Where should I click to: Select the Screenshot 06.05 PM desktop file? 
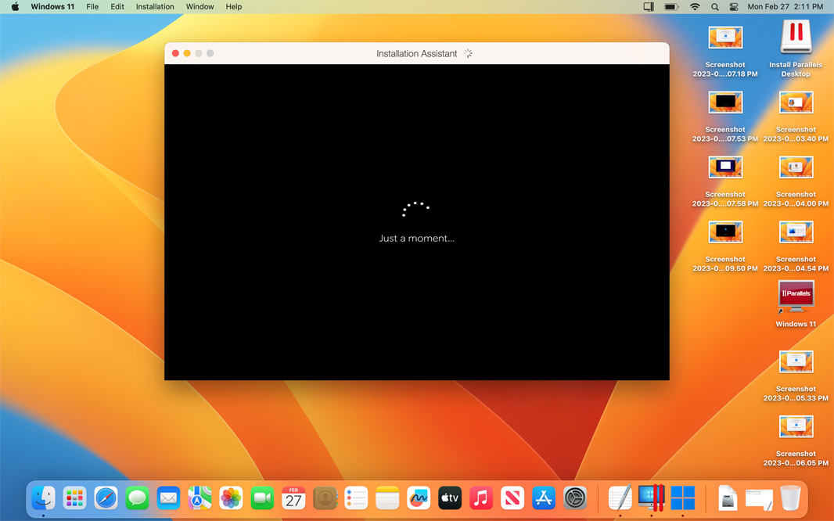pos(796,427)
